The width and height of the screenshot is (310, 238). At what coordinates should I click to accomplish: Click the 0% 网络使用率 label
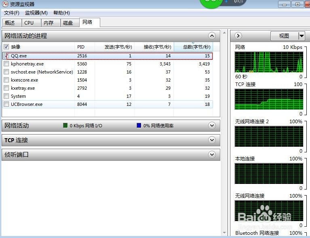[x=158, y=126]
